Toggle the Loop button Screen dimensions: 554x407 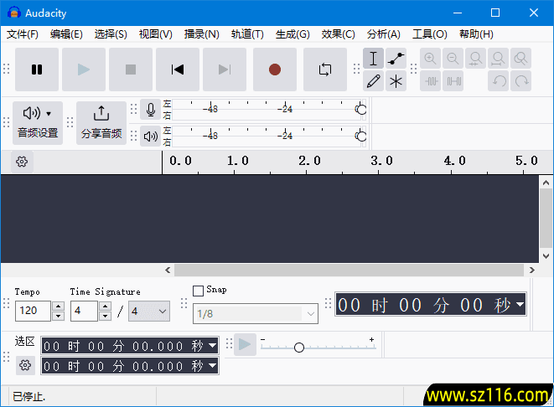[325, 70]
